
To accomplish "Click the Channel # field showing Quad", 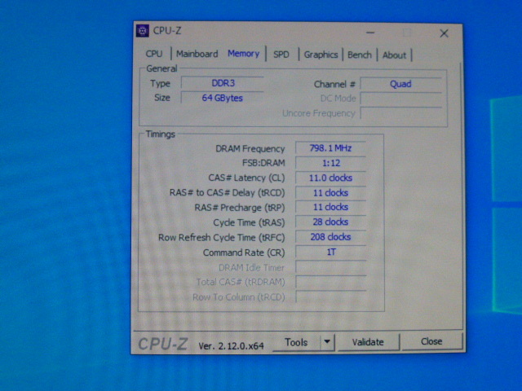I will (x=400, y=84).
